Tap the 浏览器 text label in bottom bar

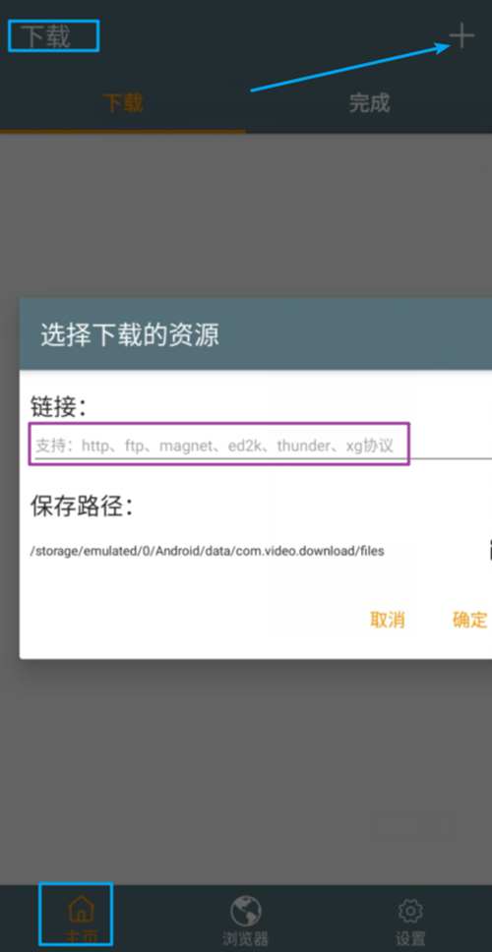click(x=245, y=938)
